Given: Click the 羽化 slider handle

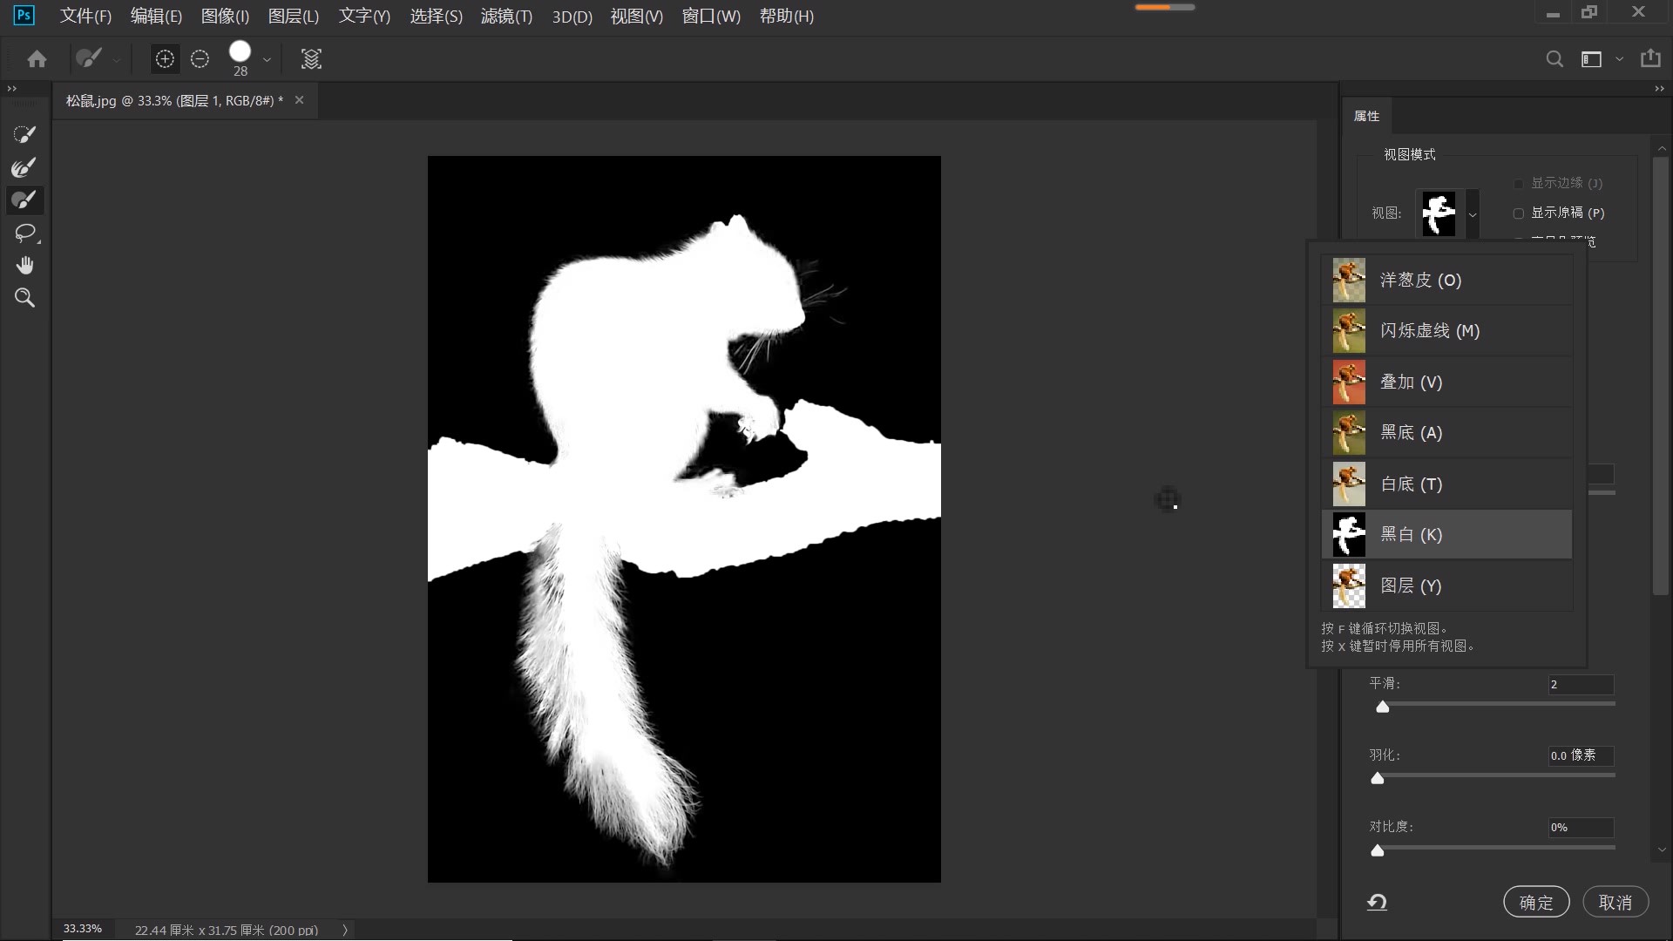Looking at the screenshot, I should point(1378,778).
